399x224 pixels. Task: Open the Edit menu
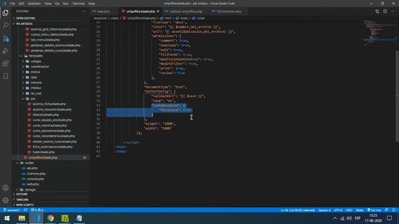pos(21,4)
